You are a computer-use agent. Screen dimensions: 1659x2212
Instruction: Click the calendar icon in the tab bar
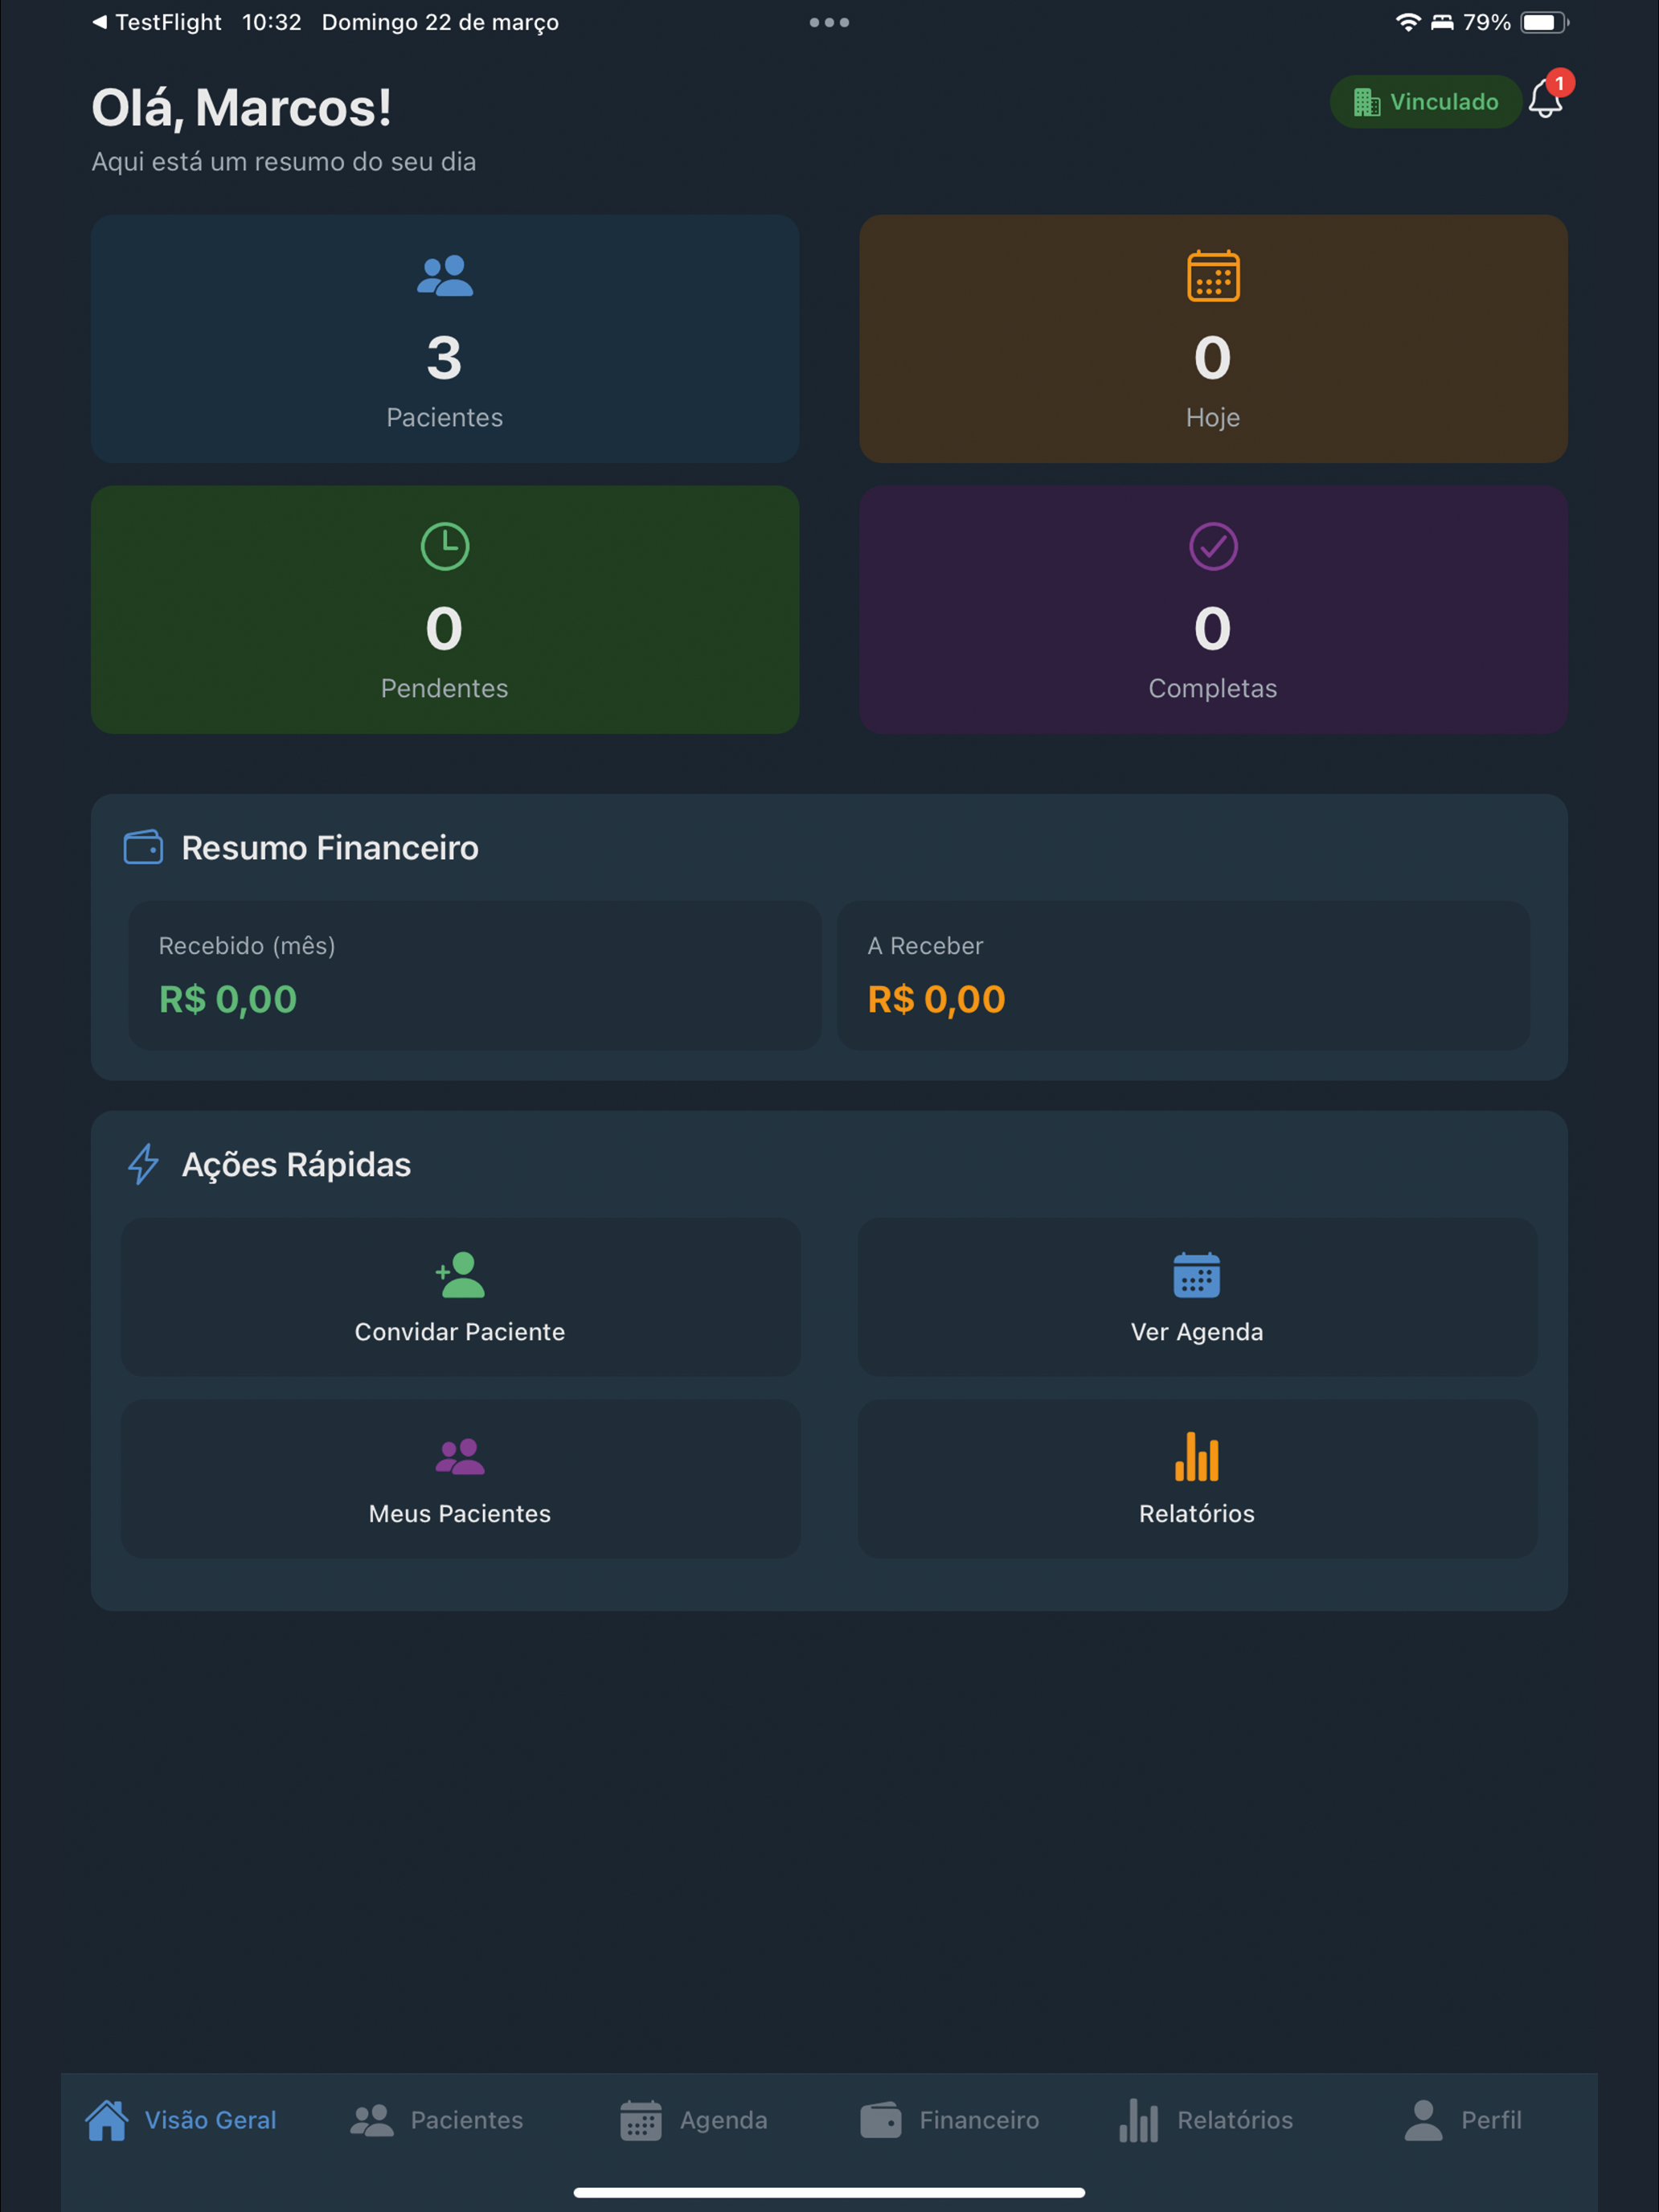pos(641,2120)
